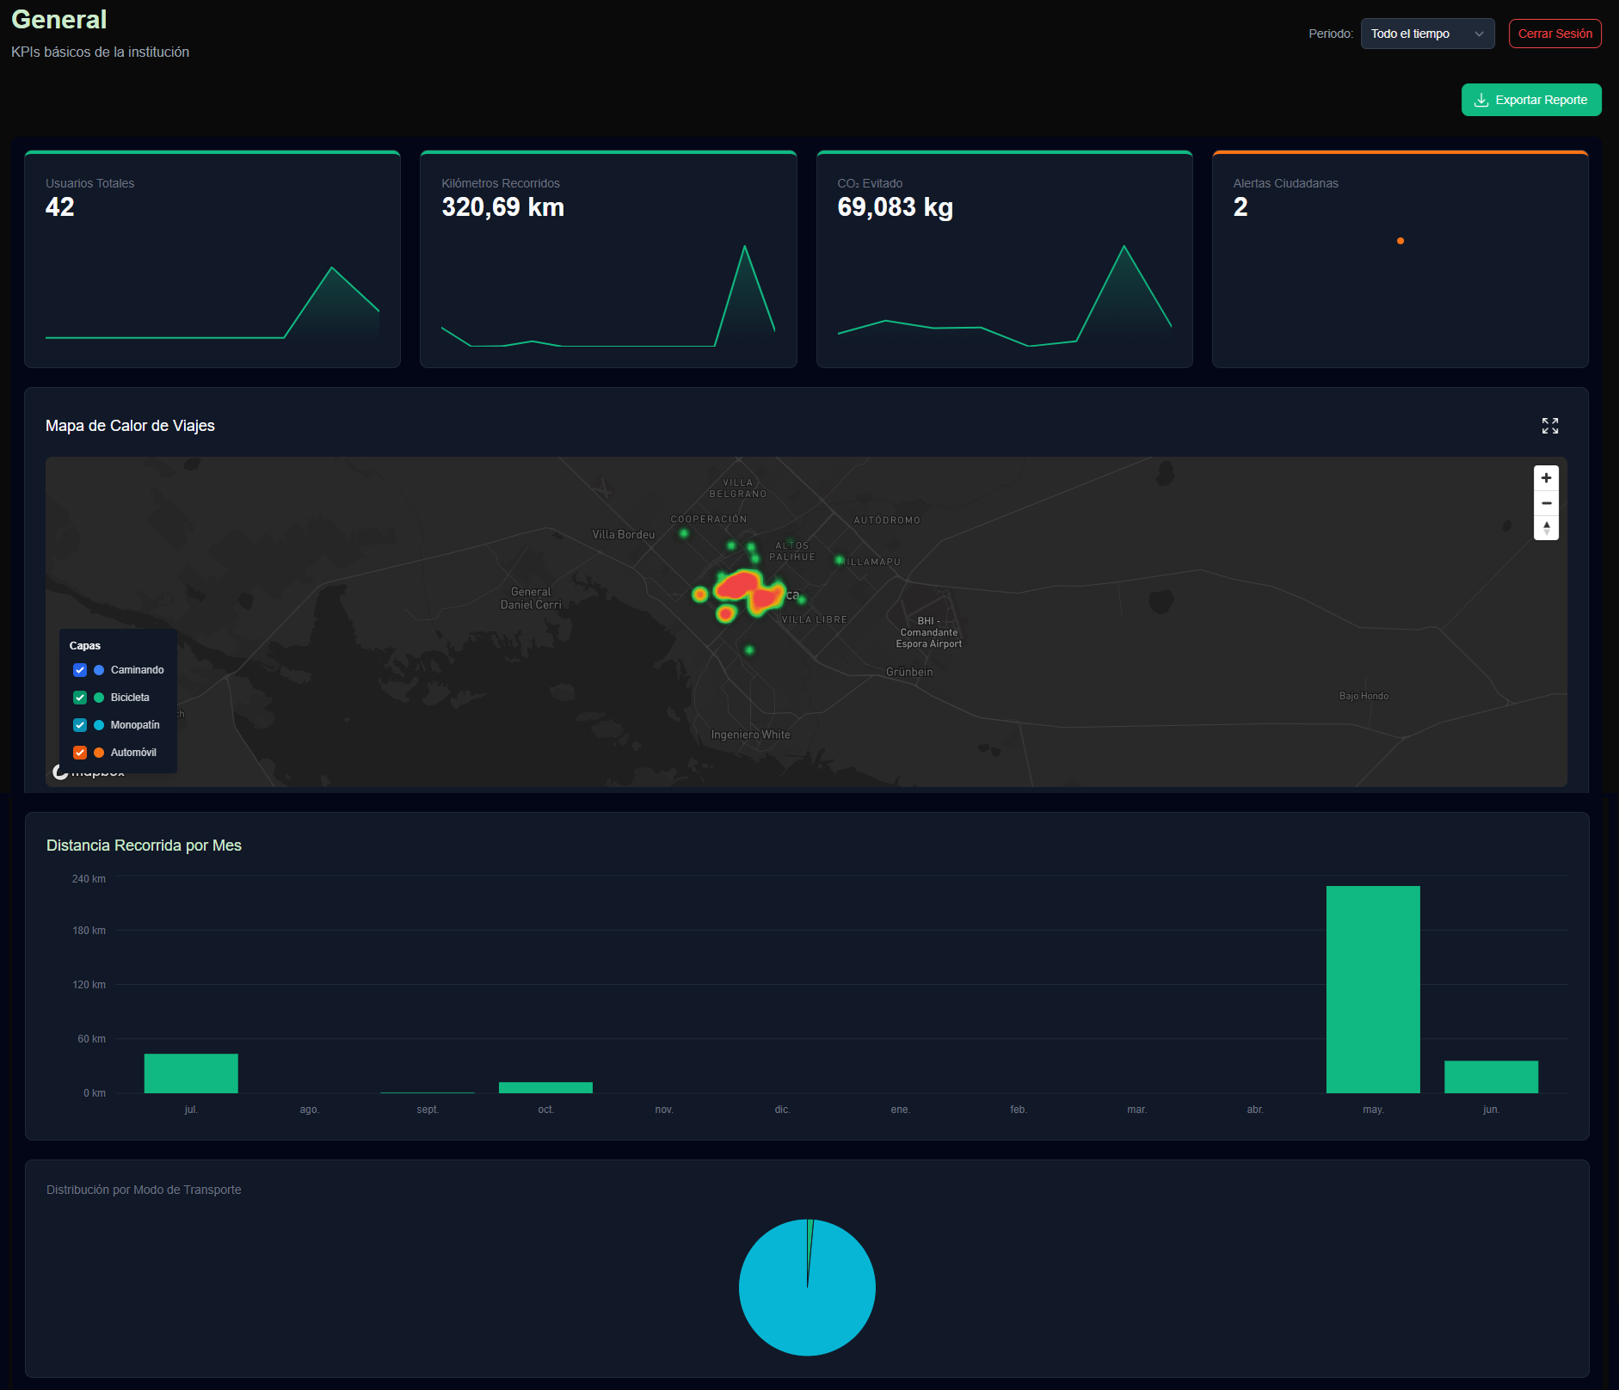Click the orange Automóvil color dot
Image resolution: width=1619 pixels, height=1390 pixels.
pyautogui.click(x=99, y=753)
